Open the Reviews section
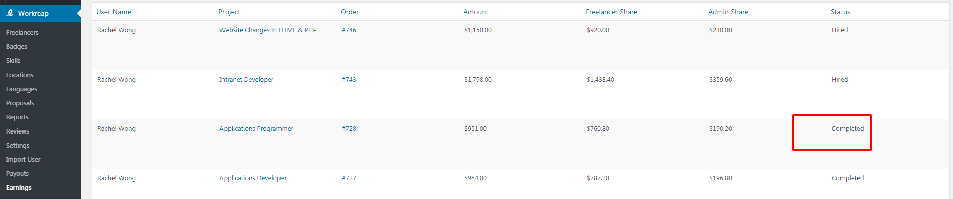This screenshot has height=199, width=953. (x=18, y=131)
